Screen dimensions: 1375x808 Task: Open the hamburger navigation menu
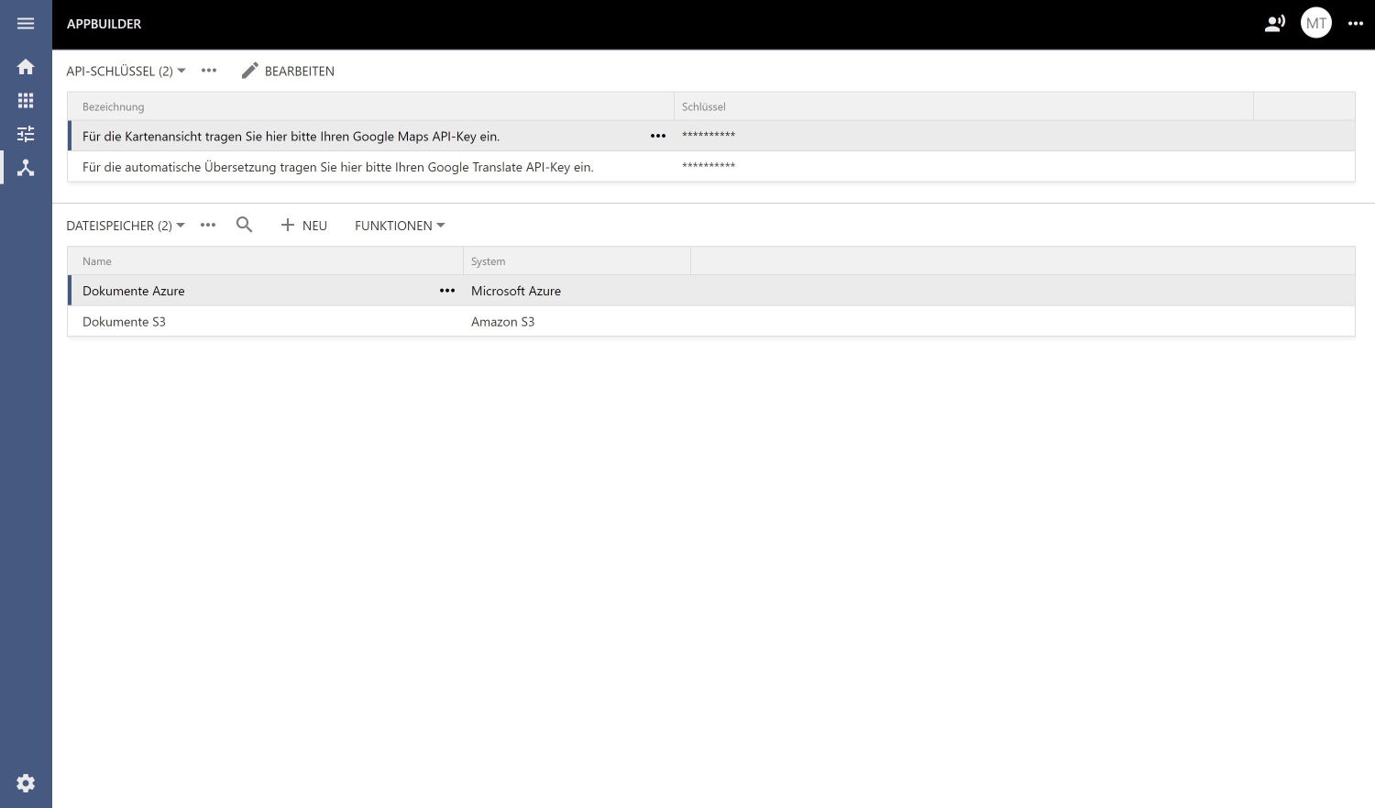26,24
